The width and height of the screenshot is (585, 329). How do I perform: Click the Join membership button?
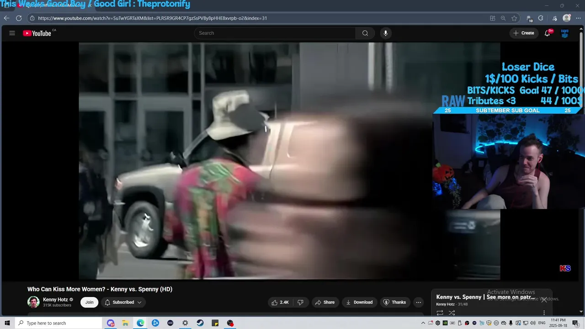coord(89,302)
